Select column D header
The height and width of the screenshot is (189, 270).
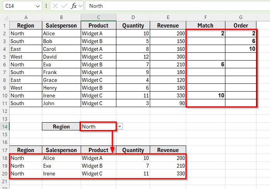[133, 17]
